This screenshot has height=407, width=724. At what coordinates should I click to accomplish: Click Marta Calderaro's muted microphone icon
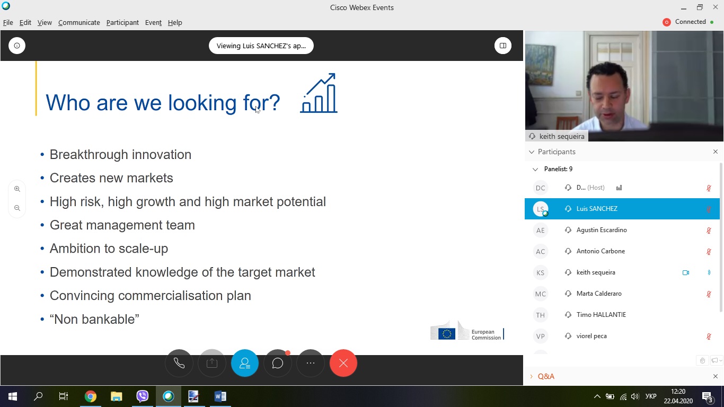709,294
